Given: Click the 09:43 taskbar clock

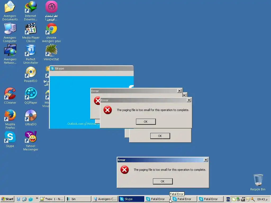Looking at the screenshot, I should [262, 199].
